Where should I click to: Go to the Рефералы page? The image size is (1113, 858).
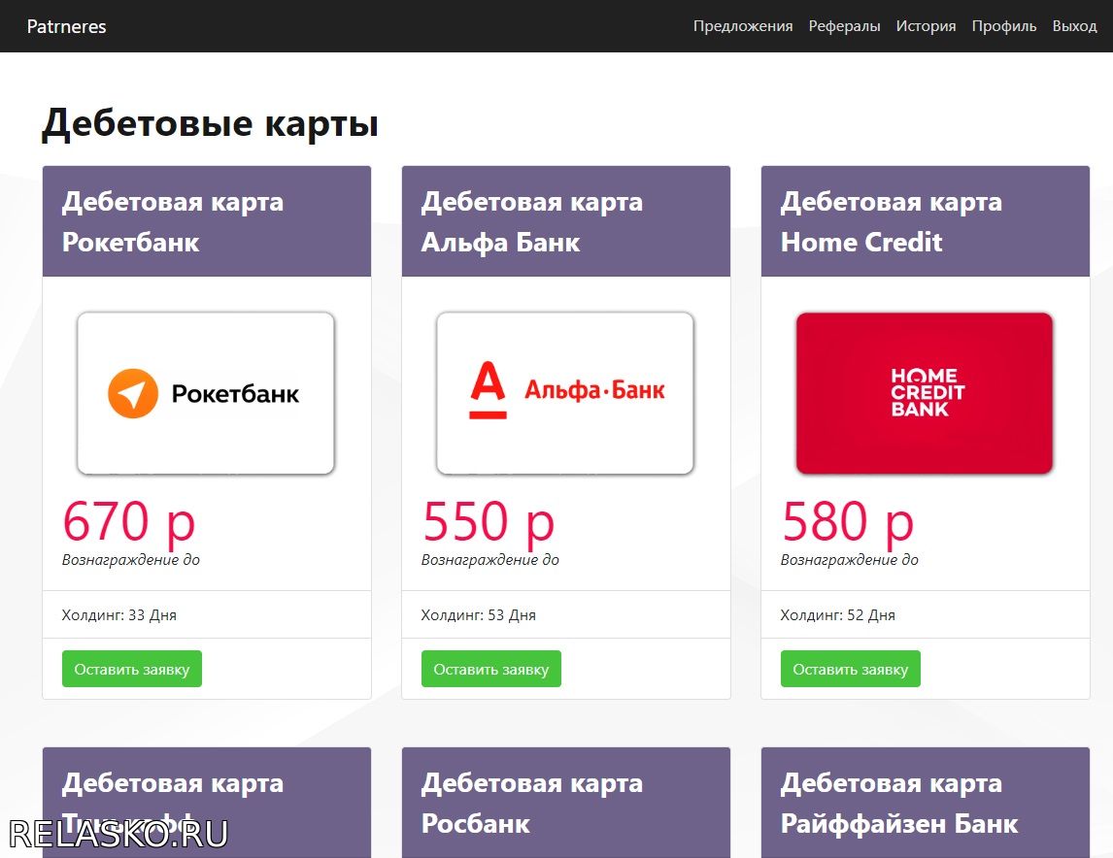(844, 26)
